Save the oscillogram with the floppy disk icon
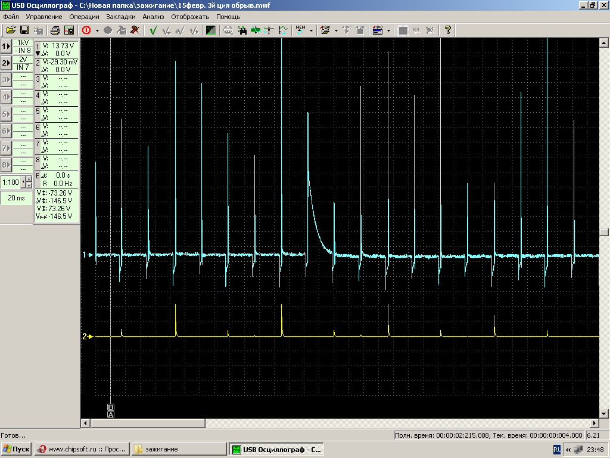610x458 pixels. coord(24,30)
